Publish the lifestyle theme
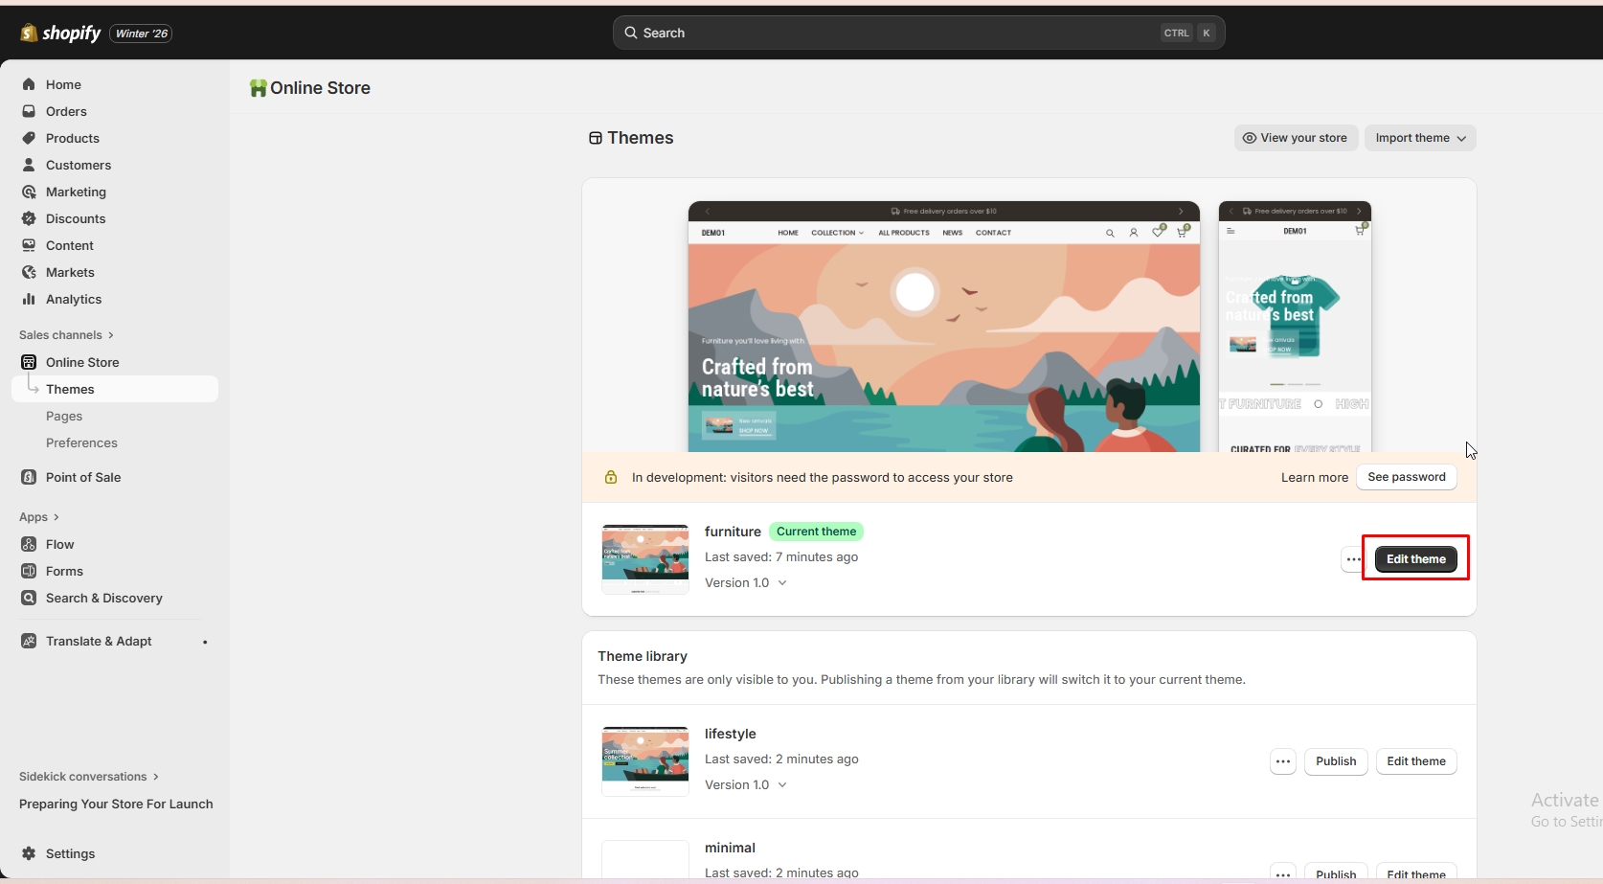 pyautogui.click(x=1336, y=761)
